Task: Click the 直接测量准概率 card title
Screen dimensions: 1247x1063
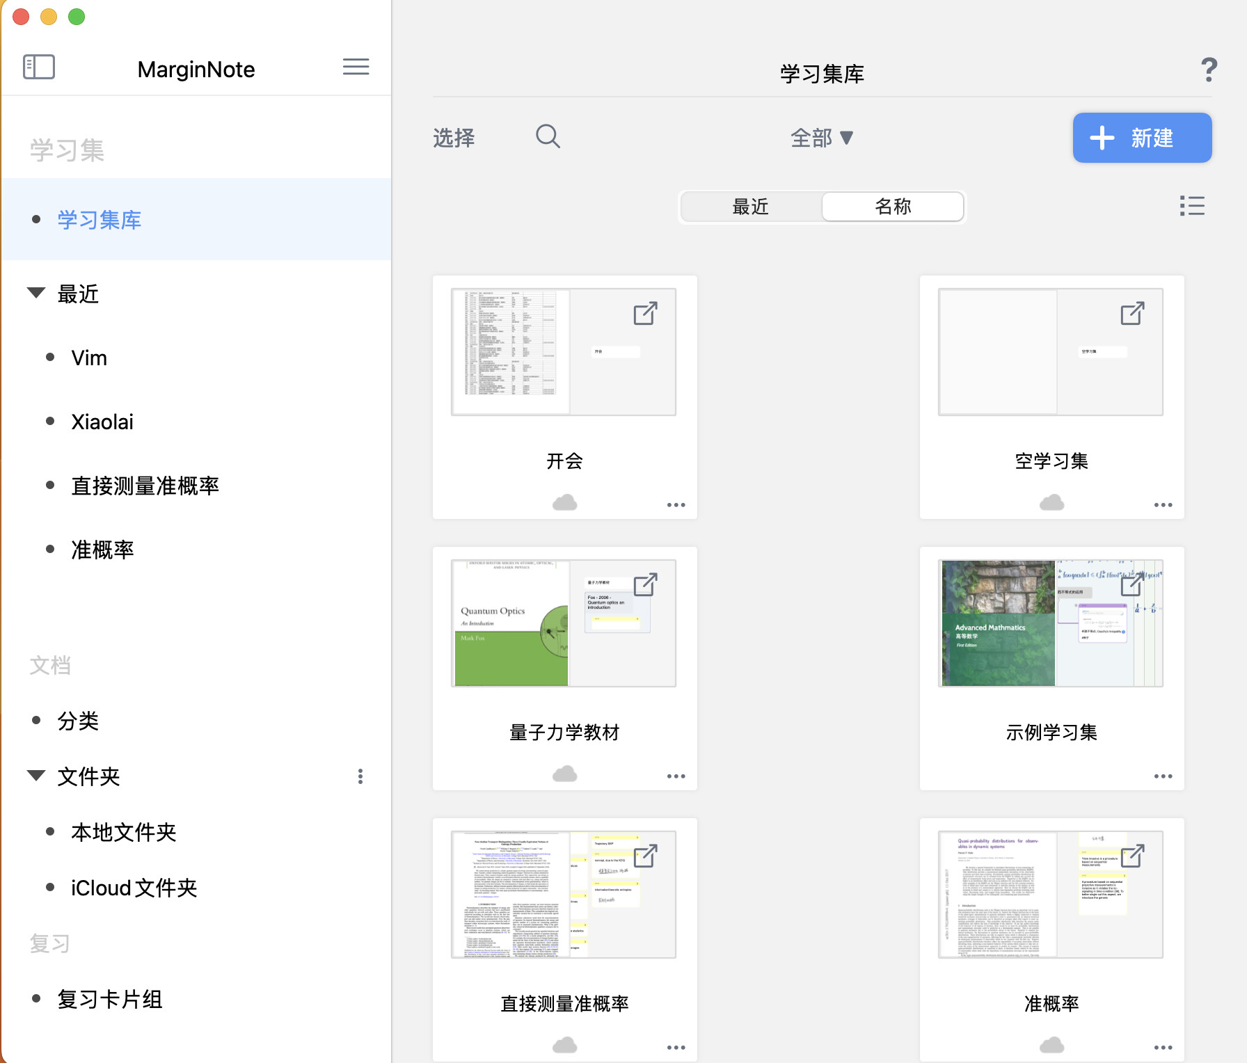Action: pos(564,1003)
